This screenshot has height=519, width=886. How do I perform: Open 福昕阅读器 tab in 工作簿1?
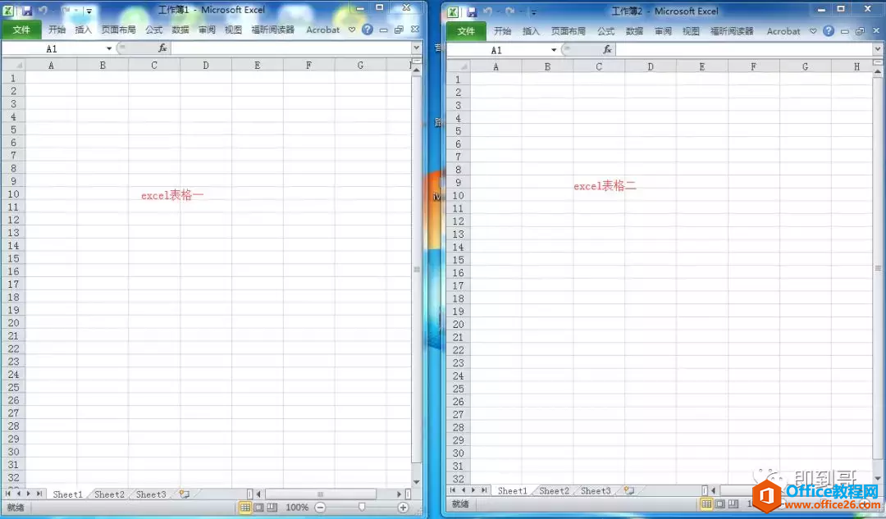click(x=273, y=30)
